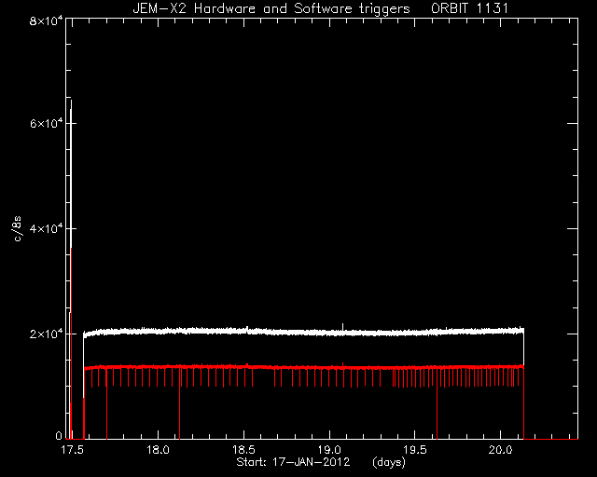Click the 8×10⁴ y-axis tick label
Image resolution: width=597 pixels, height=477 pixels.
click(46, 20)
